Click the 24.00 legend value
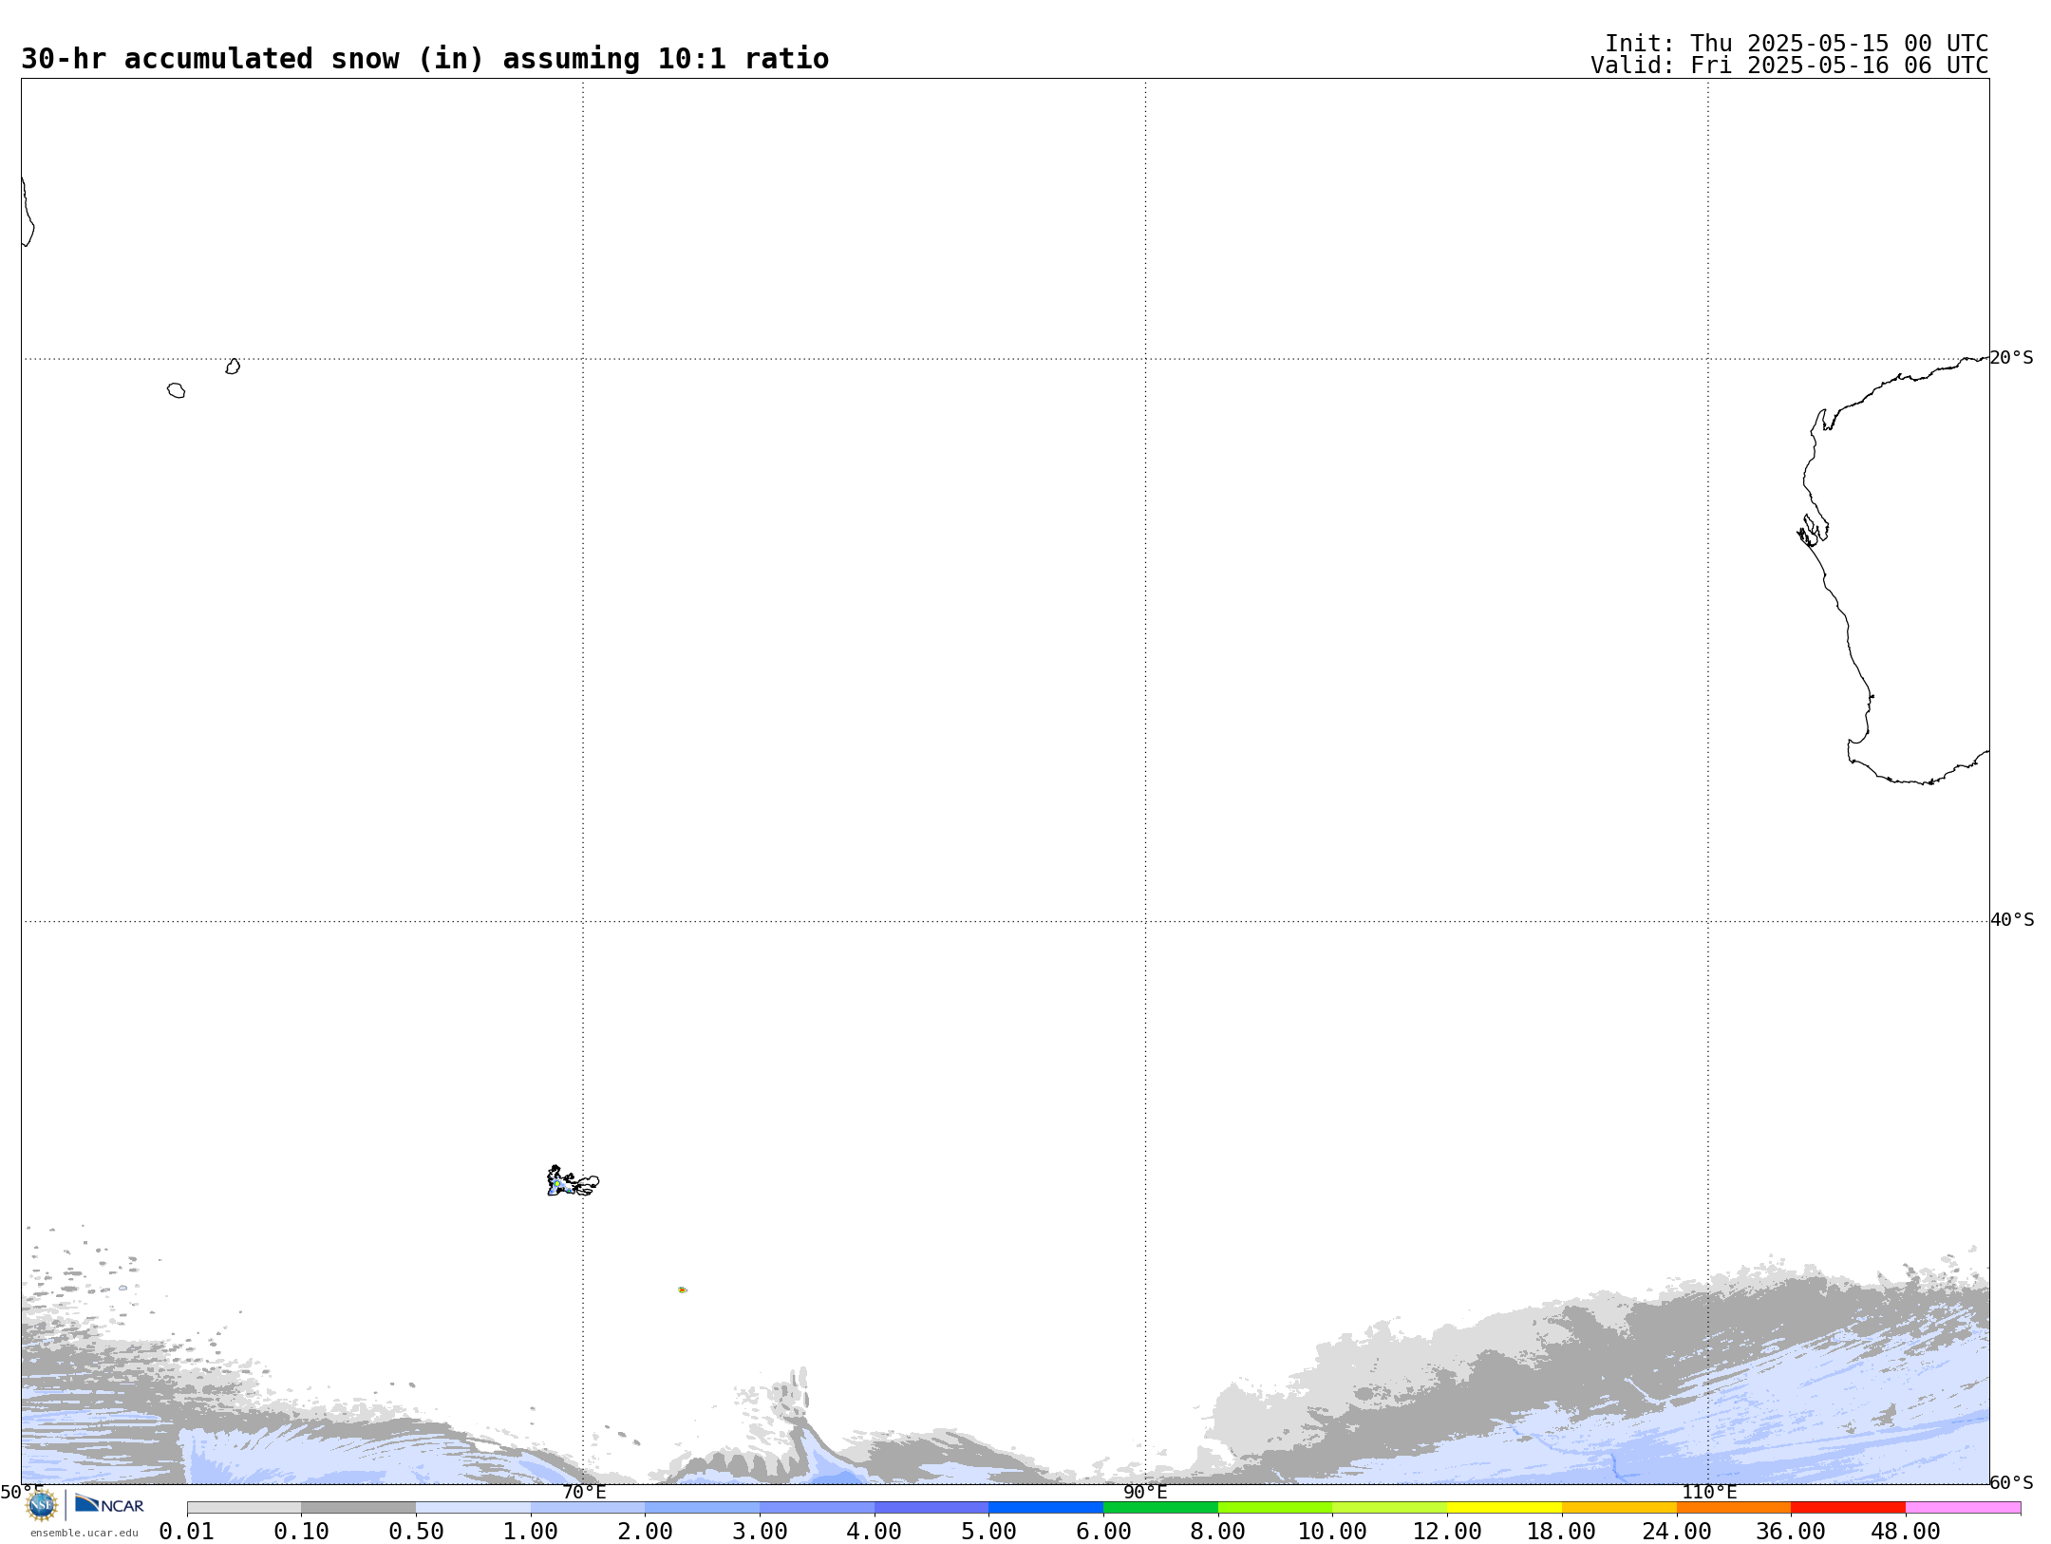 coord(1676,1532)
